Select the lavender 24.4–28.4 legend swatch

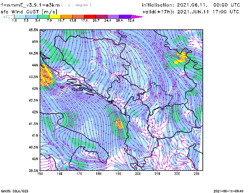[x=113, y=17]
